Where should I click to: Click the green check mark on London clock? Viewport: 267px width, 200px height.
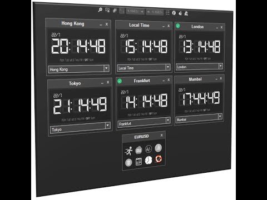177,26
